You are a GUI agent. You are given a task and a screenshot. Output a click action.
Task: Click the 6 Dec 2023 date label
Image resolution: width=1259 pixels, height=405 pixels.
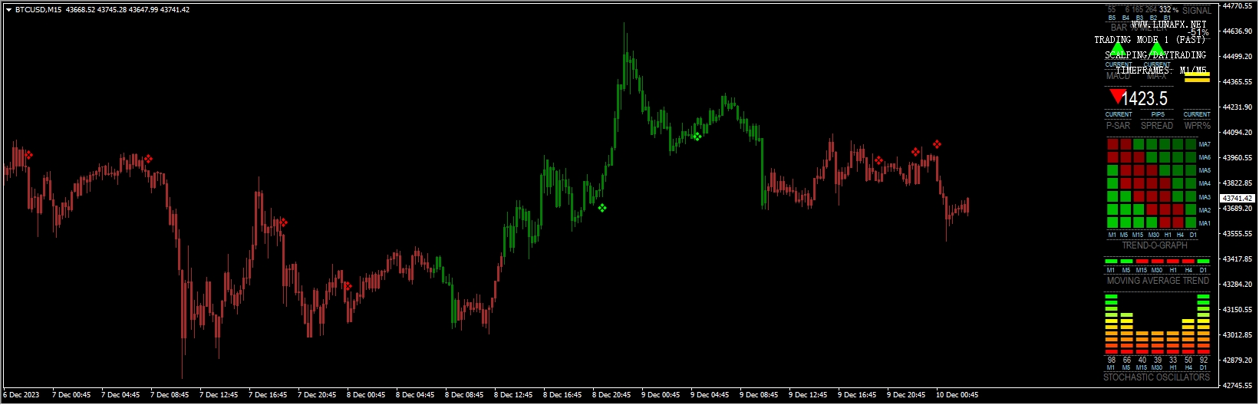pos(21,395)
